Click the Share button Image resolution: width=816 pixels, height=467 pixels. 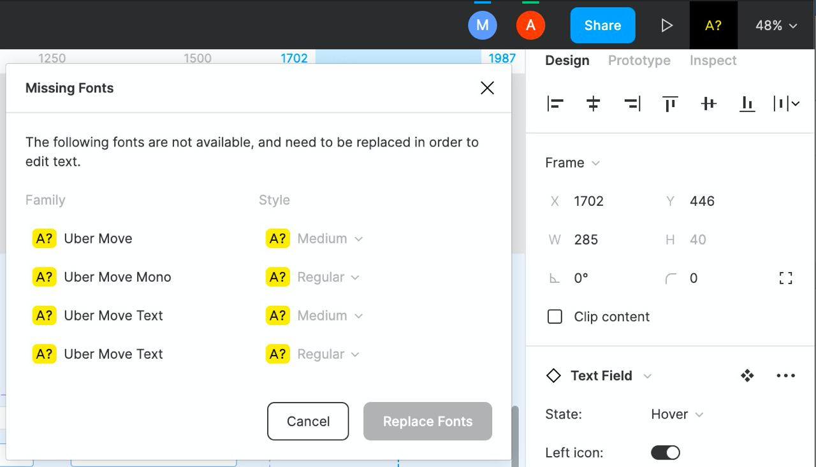[x=602, y=25]
